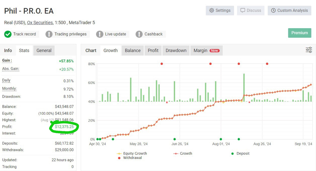The image size is (316, 171).
Task: Select the Growth chart tab
Action: click(x=110, y=50)
